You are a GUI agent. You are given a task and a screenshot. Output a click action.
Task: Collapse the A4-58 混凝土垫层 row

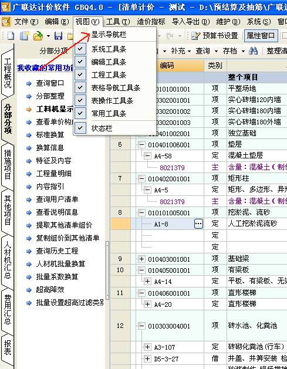147,156
